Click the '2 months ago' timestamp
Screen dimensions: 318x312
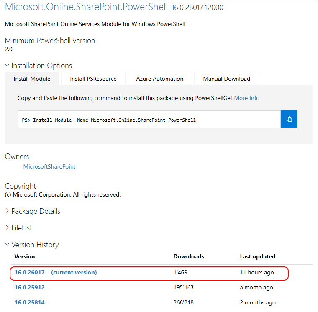click(258, 302)
